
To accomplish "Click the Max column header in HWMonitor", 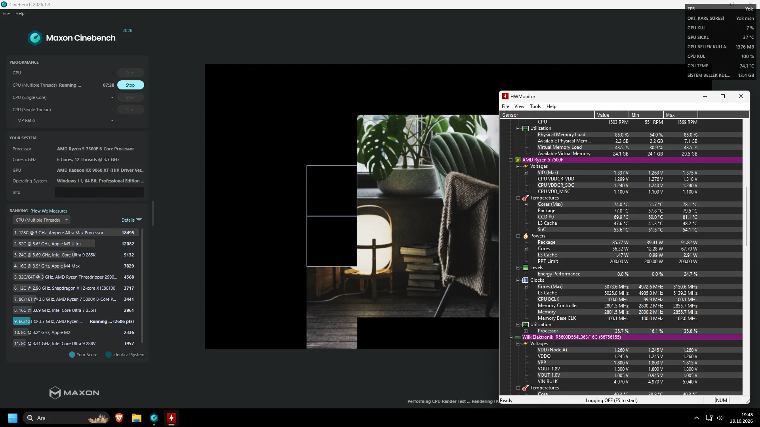I will click(x=680, y=115).
